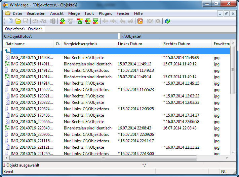The image size is (239, 177).
Task: Click the left path header C:\Objektfotos\
Action: (x=61, y=36)
